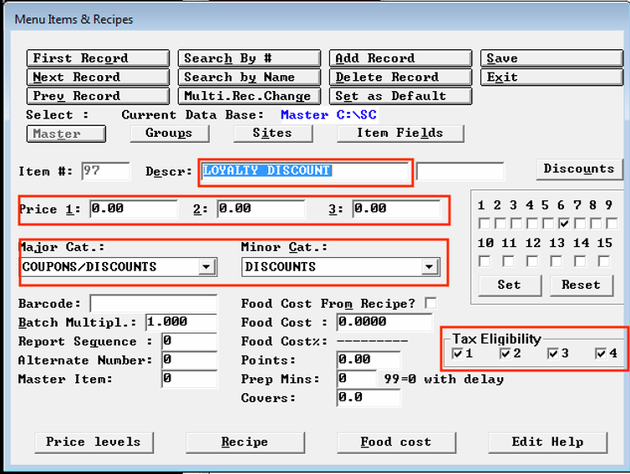Open the Discounts button
630x474 pixels.
[579, 169]
